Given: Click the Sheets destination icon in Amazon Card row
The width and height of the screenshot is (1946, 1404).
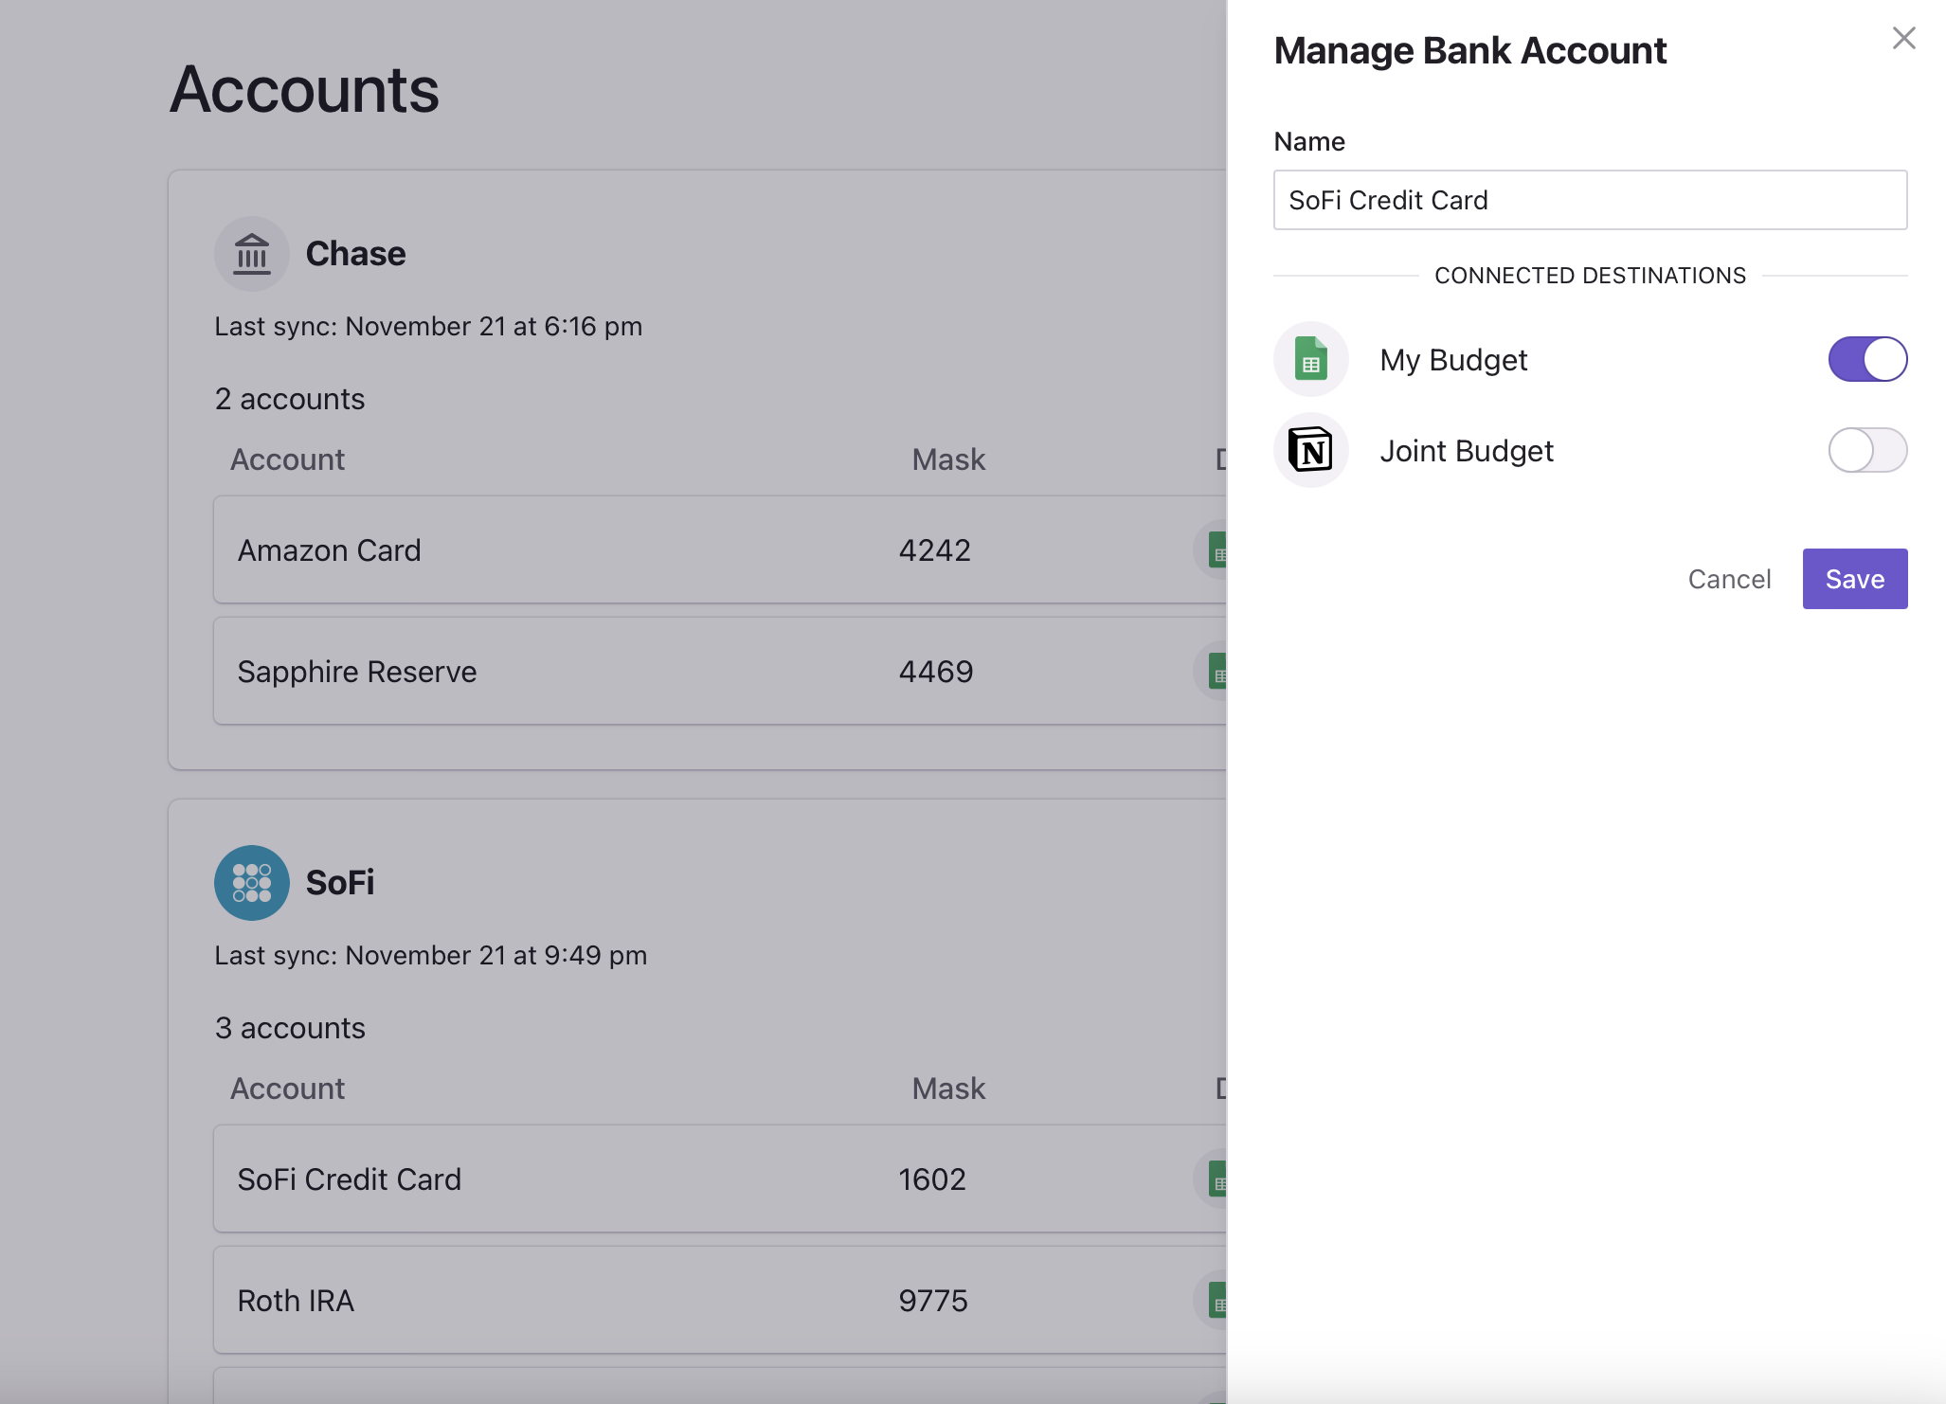Looking at the screenshot, I should point(1216,550).
